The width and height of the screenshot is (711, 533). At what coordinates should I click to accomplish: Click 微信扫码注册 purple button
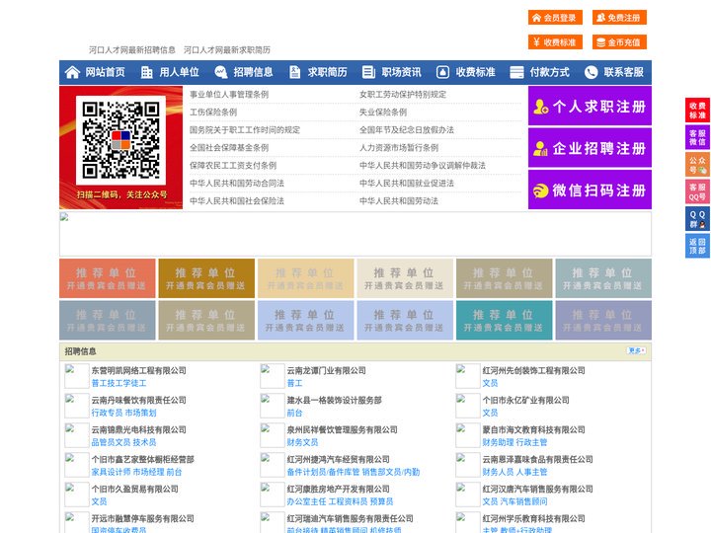pos(590,190)
